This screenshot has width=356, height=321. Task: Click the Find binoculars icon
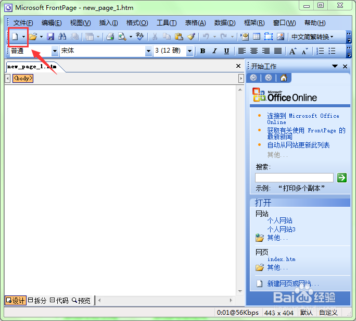tap(62, 36)
